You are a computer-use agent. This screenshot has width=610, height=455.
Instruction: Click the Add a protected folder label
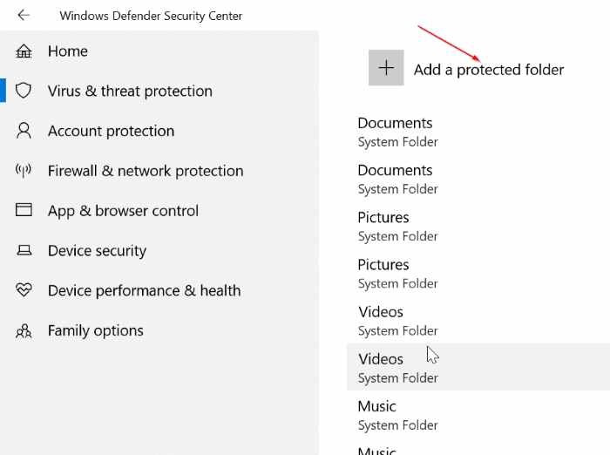489,70
